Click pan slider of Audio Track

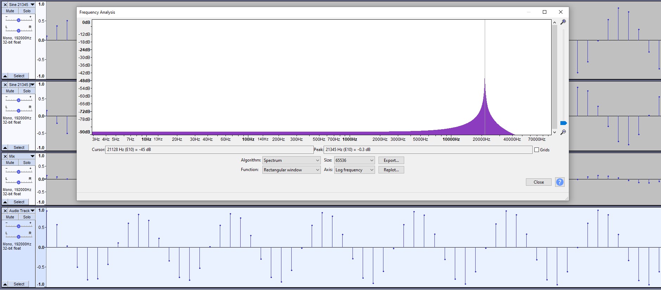[19, 237]
